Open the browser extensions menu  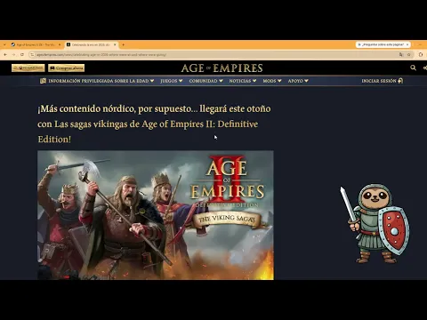[421, 54]
